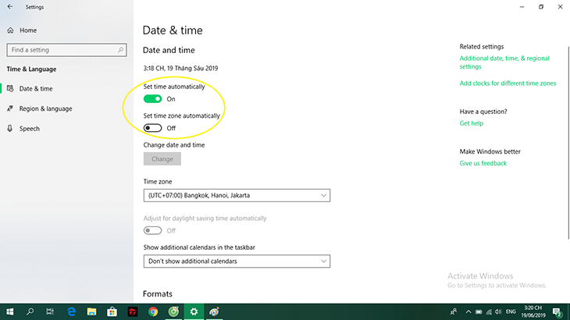
Task: Turn off Set time automatically toggle
Action: click(153, 99)
